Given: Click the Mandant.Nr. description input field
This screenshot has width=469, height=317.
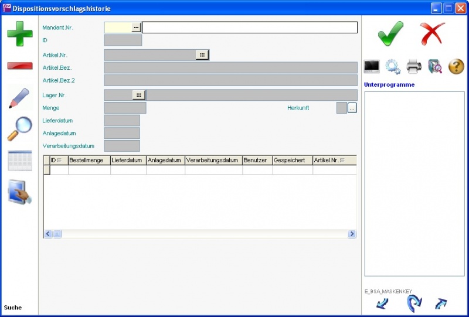Looking at the screenshot, I should pyautogui.click(x=249, y=28).
